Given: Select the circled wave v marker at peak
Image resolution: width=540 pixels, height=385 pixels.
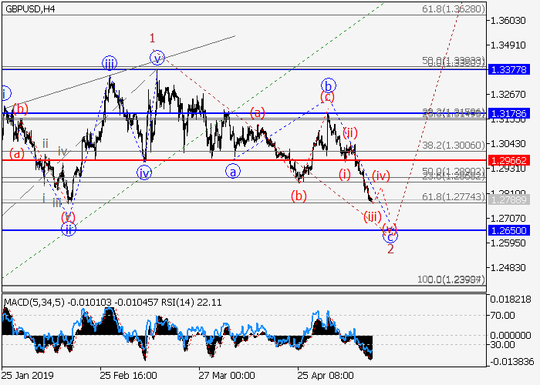Looking at the screenshot, I should (x=157, y=58).
